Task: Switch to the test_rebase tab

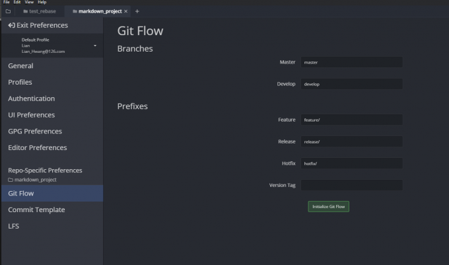Action: pos(39,11)
